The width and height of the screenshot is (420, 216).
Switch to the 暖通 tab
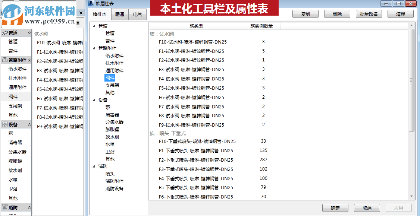(x=120, y=15)
